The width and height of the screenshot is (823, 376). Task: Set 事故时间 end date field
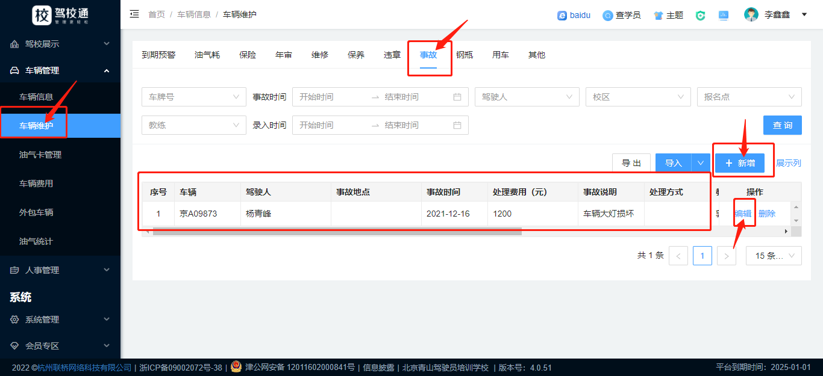point(416,97)
